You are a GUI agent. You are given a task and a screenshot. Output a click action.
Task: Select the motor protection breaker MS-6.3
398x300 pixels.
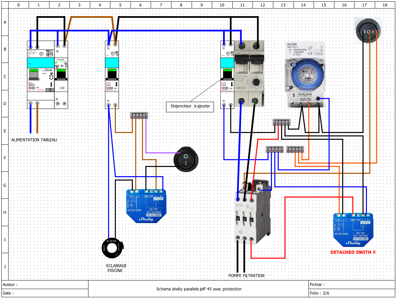pyautogui.click(x=249, y=73)
